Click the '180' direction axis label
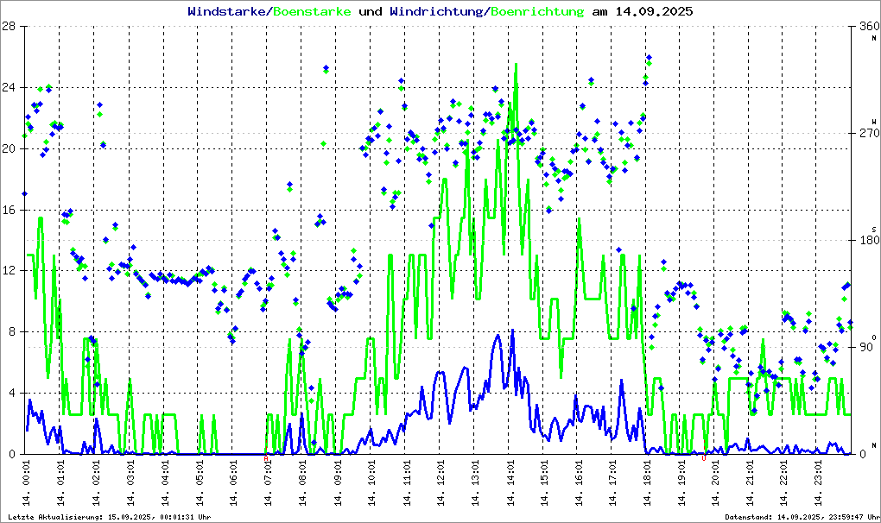 pos(869,240)
